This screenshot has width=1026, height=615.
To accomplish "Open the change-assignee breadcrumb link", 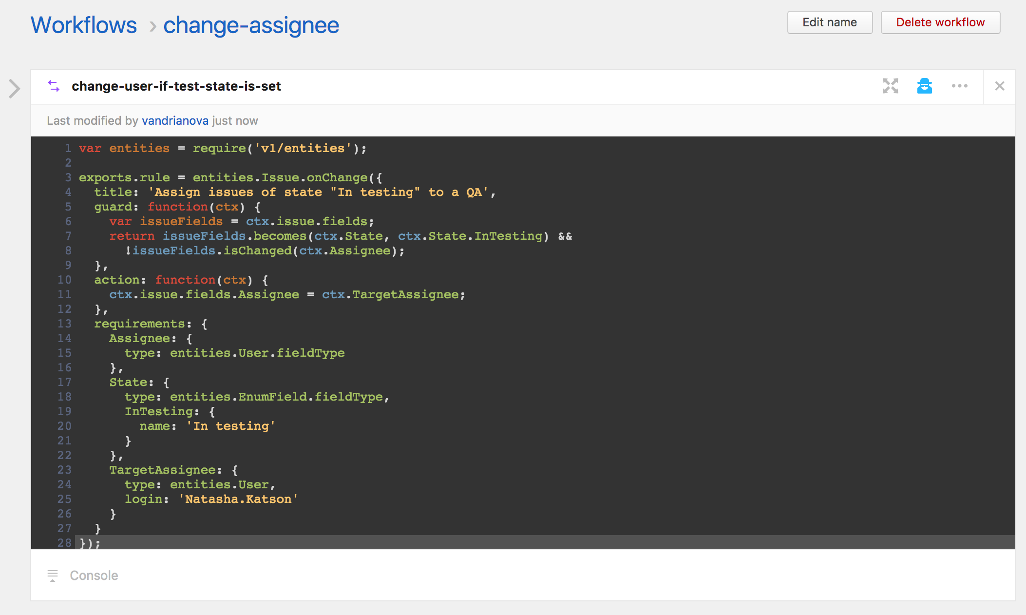I will (x=251, y=25).
